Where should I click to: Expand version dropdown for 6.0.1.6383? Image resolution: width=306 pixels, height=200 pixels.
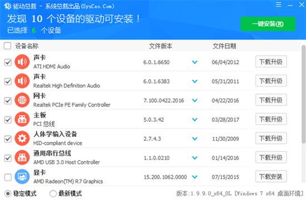195,81
